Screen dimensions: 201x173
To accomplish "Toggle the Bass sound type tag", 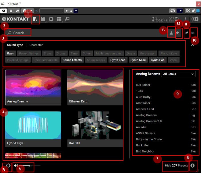I will click(x=11, y=53).
